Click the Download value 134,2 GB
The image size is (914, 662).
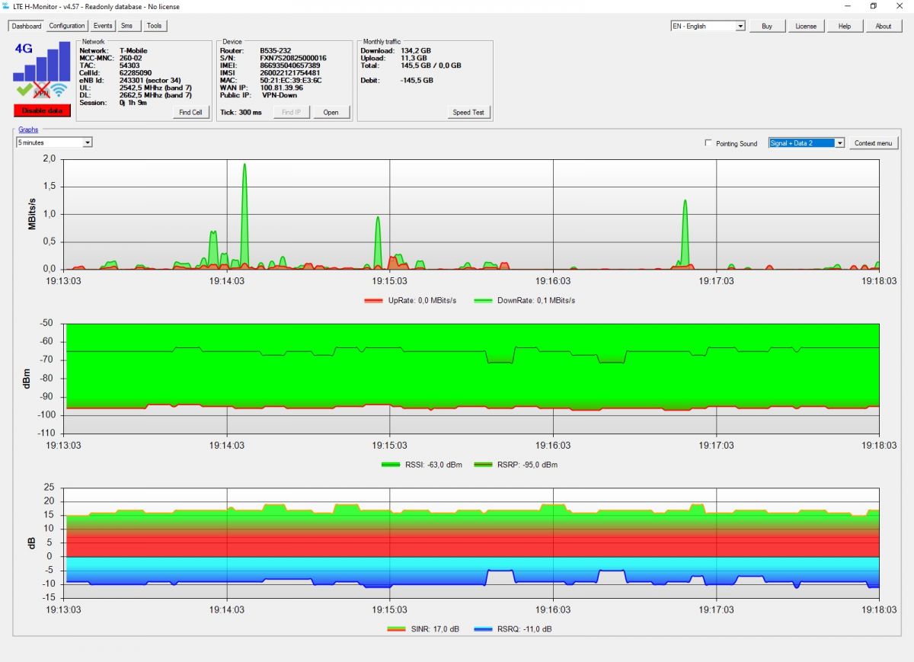click(x=416, y=51)
